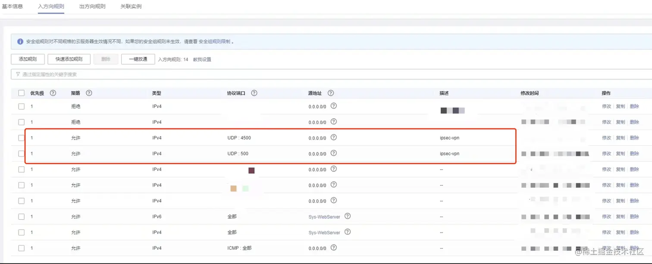This screenshot has width=652, height=264.
Task: Click the blue info icon in the notice banner
Action: tap(20, 42)
